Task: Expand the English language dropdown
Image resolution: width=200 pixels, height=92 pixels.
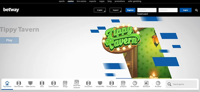Action: pyautogui.click(x=100, y=10)
